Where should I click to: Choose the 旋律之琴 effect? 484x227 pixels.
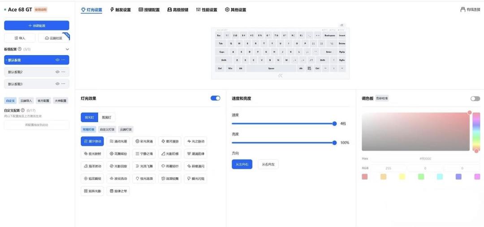coord(118,191)
